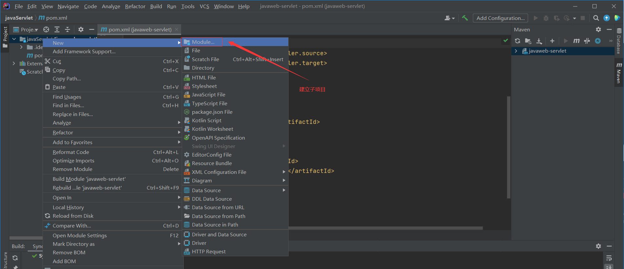The height and width of the screenshot is (269, 624).
Task: Open the Project view dropdown
Action: (x=26, y=29)
